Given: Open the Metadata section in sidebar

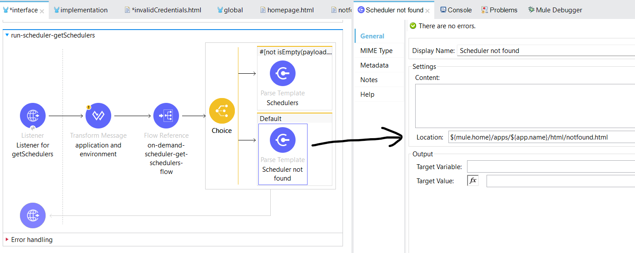Looking at the screenshot, I should click(x=374, y=65).
